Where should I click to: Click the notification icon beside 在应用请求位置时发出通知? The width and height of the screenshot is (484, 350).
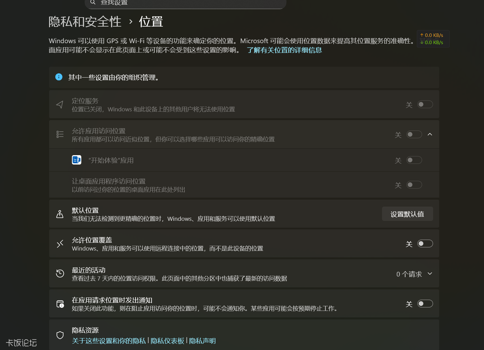[60, 303]
